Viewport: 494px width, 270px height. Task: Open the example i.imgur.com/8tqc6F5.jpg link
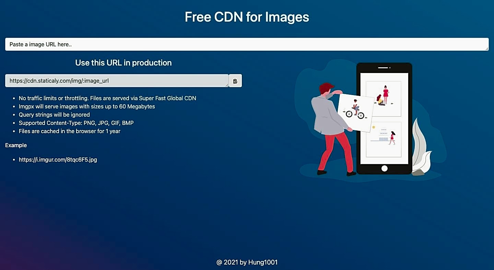[58, 160]
